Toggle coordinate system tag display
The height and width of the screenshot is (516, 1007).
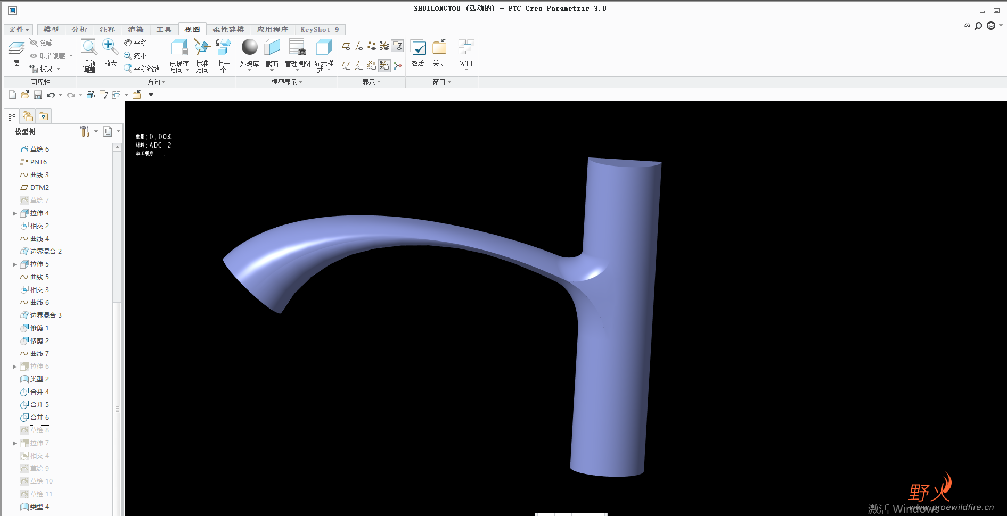pos(384,65)
